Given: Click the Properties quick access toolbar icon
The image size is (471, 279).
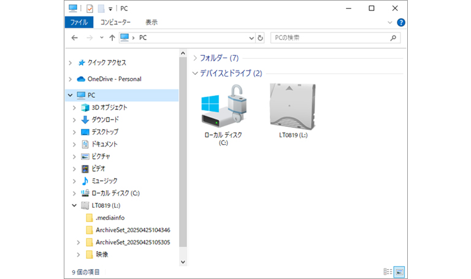Looking at the screenshot, I should (x=90, y=9).
